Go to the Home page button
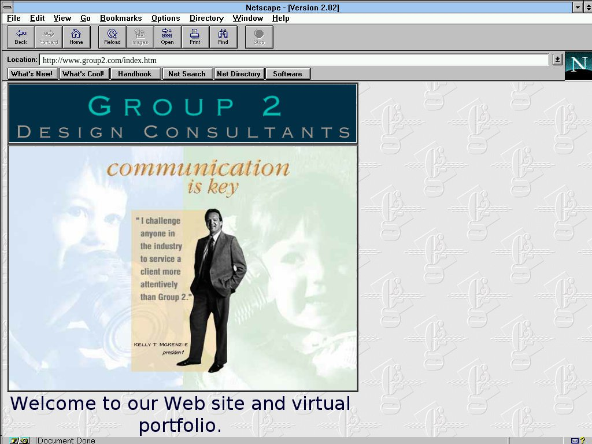Viewport: 592px width, 444px height. (x=76, y=37)
